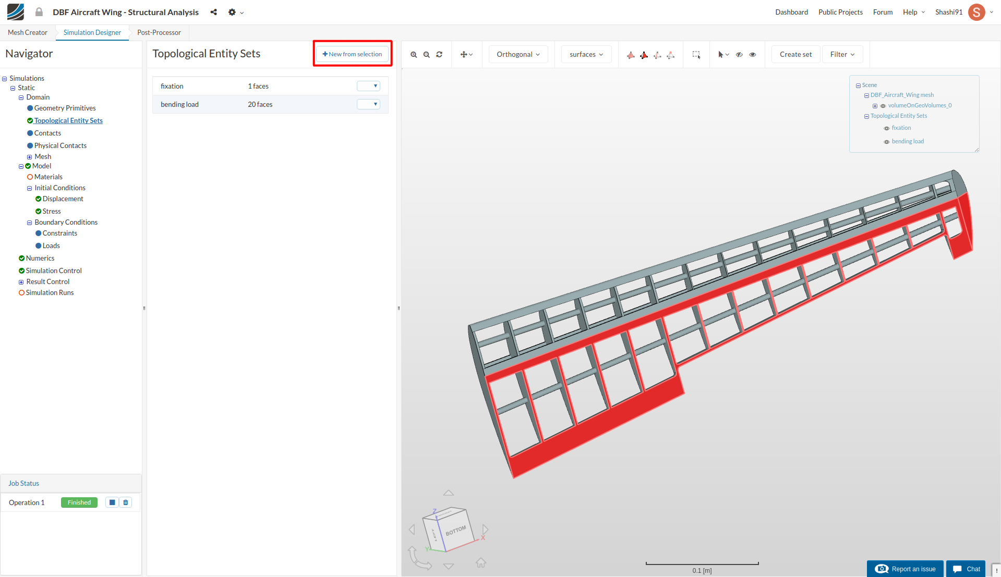The width and height of the screenshot is (1001, 577).
Task: Open the surfaces pick-mode dropdown
Action: point(586,54)
